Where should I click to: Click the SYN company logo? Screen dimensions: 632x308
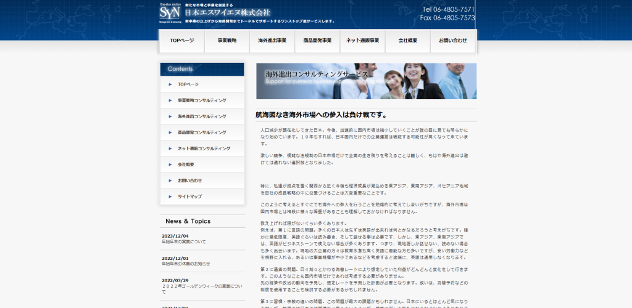tap(170, 13)
